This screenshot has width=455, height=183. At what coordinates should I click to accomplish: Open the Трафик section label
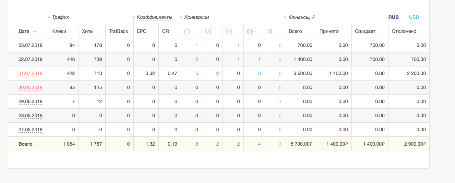61,17
